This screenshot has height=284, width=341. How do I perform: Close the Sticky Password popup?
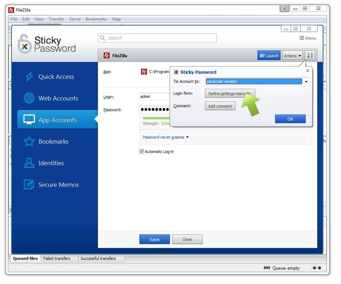pyautogui.click(x=307, y=70)
